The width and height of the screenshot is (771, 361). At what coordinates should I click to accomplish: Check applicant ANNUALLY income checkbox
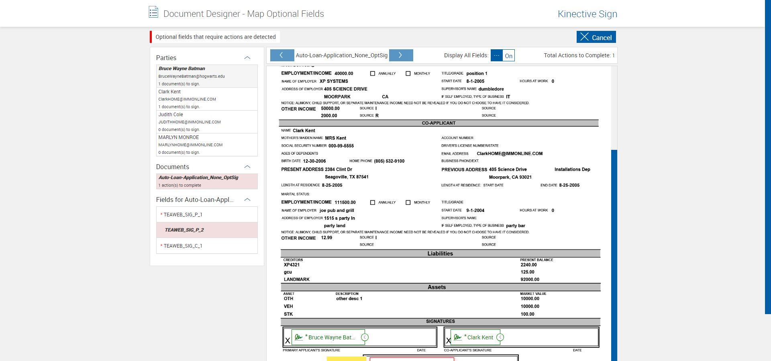coord(373,73)
